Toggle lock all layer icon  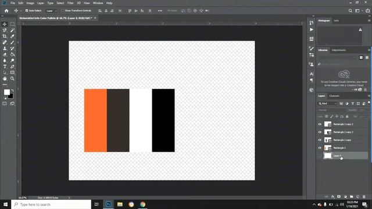347,117
